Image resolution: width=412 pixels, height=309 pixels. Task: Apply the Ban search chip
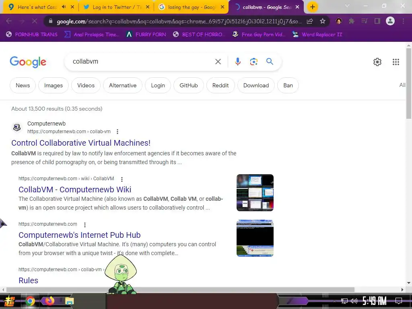[288, 85]
